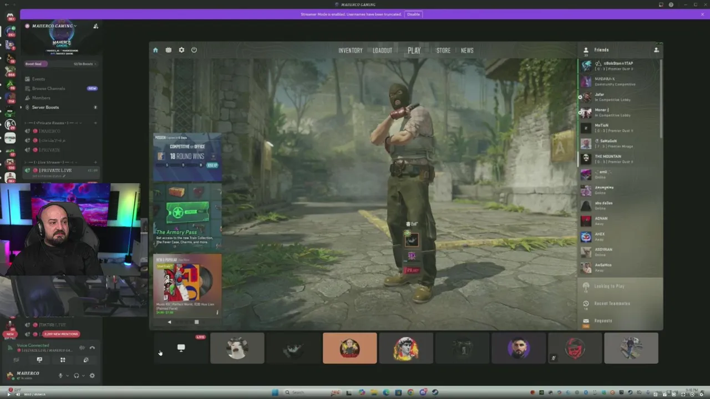The height and width of the screenshot is (399, 710).
Task: Select friend MADARA-X in friends list
Action: [619, 81]
